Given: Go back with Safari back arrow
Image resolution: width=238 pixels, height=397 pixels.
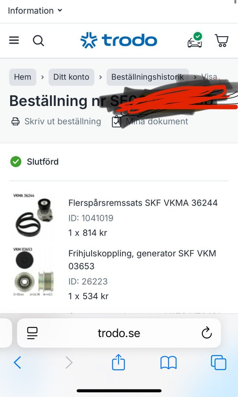Looking at the screenshot, I should [18, 363].
